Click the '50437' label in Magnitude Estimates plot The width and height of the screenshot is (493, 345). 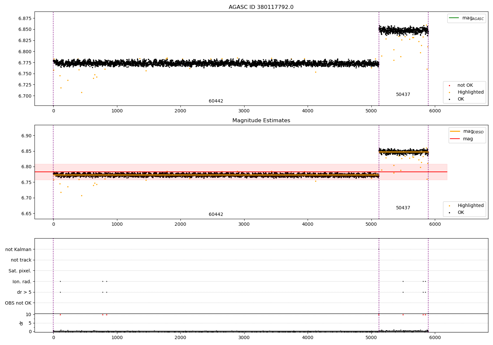403,208
